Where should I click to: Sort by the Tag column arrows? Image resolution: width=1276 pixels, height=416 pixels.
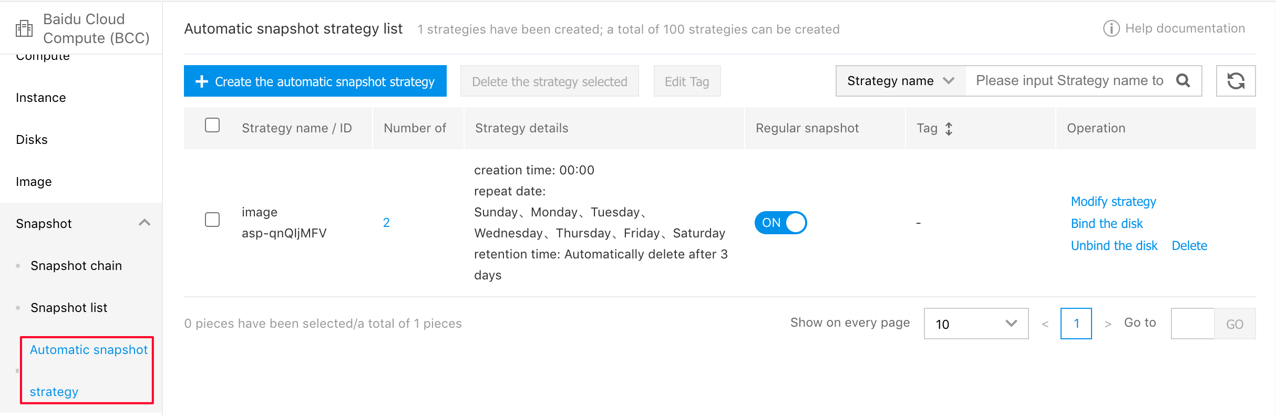click(949, 129)
